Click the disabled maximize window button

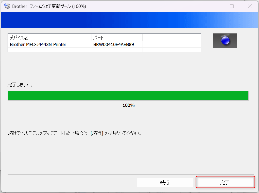click(x=232, y=6)
